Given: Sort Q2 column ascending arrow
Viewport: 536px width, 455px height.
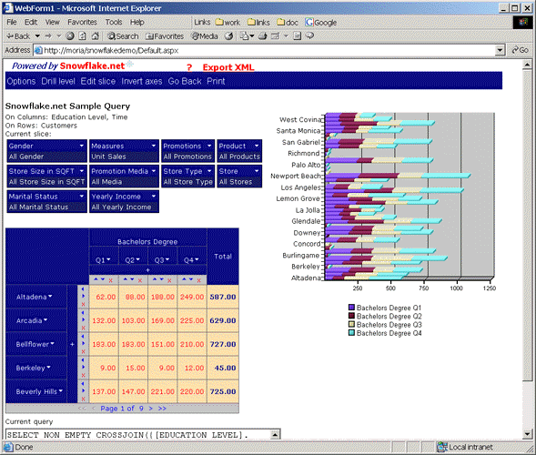Looking at the screenshot, I should [126, 279].
